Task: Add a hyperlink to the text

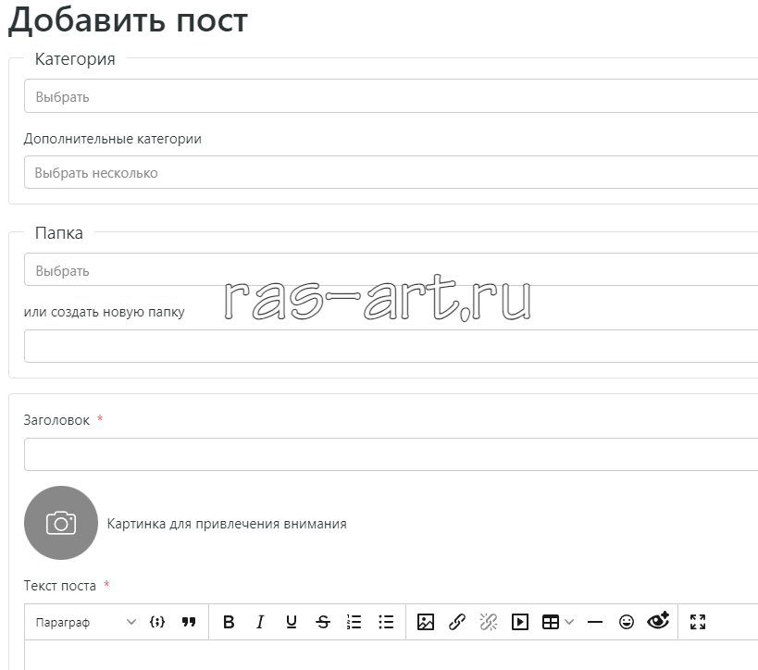Action: (x=457, y=622)
